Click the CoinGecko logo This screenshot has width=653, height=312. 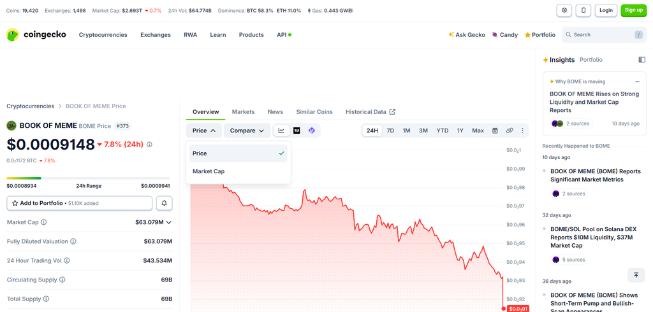click(36, 35)
